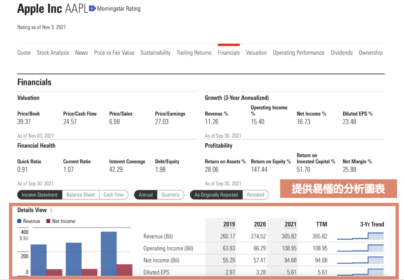Expand Details View chevron arrow

click(x=51, y=210)
